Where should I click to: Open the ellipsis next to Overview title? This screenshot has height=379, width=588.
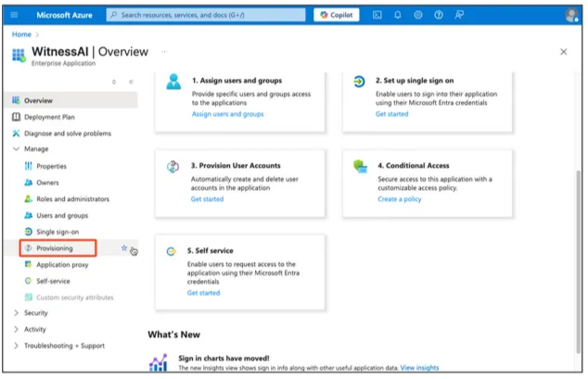[x=164, y=52]
